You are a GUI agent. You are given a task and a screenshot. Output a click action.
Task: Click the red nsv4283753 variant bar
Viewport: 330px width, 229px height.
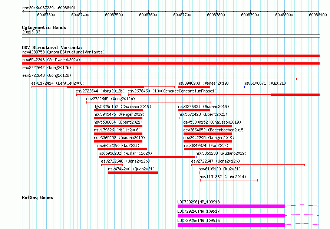tap(171, 56)
